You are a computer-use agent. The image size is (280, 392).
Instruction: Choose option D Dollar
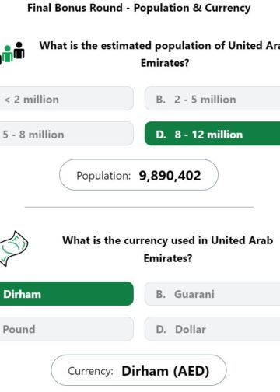(x=212, y=329)
